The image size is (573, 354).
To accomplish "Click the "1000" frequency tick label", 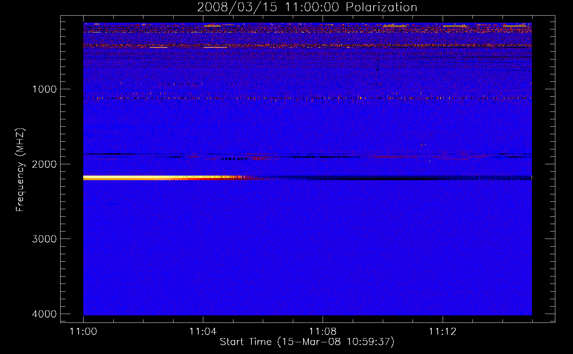I will pos(44,89).
